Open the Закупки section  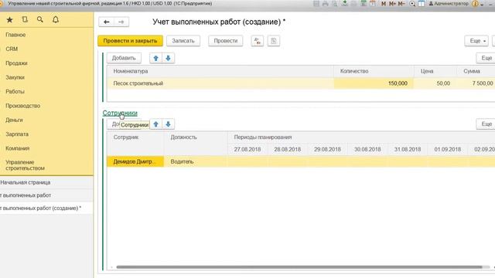pyautogui.click(x=15, y=77)
